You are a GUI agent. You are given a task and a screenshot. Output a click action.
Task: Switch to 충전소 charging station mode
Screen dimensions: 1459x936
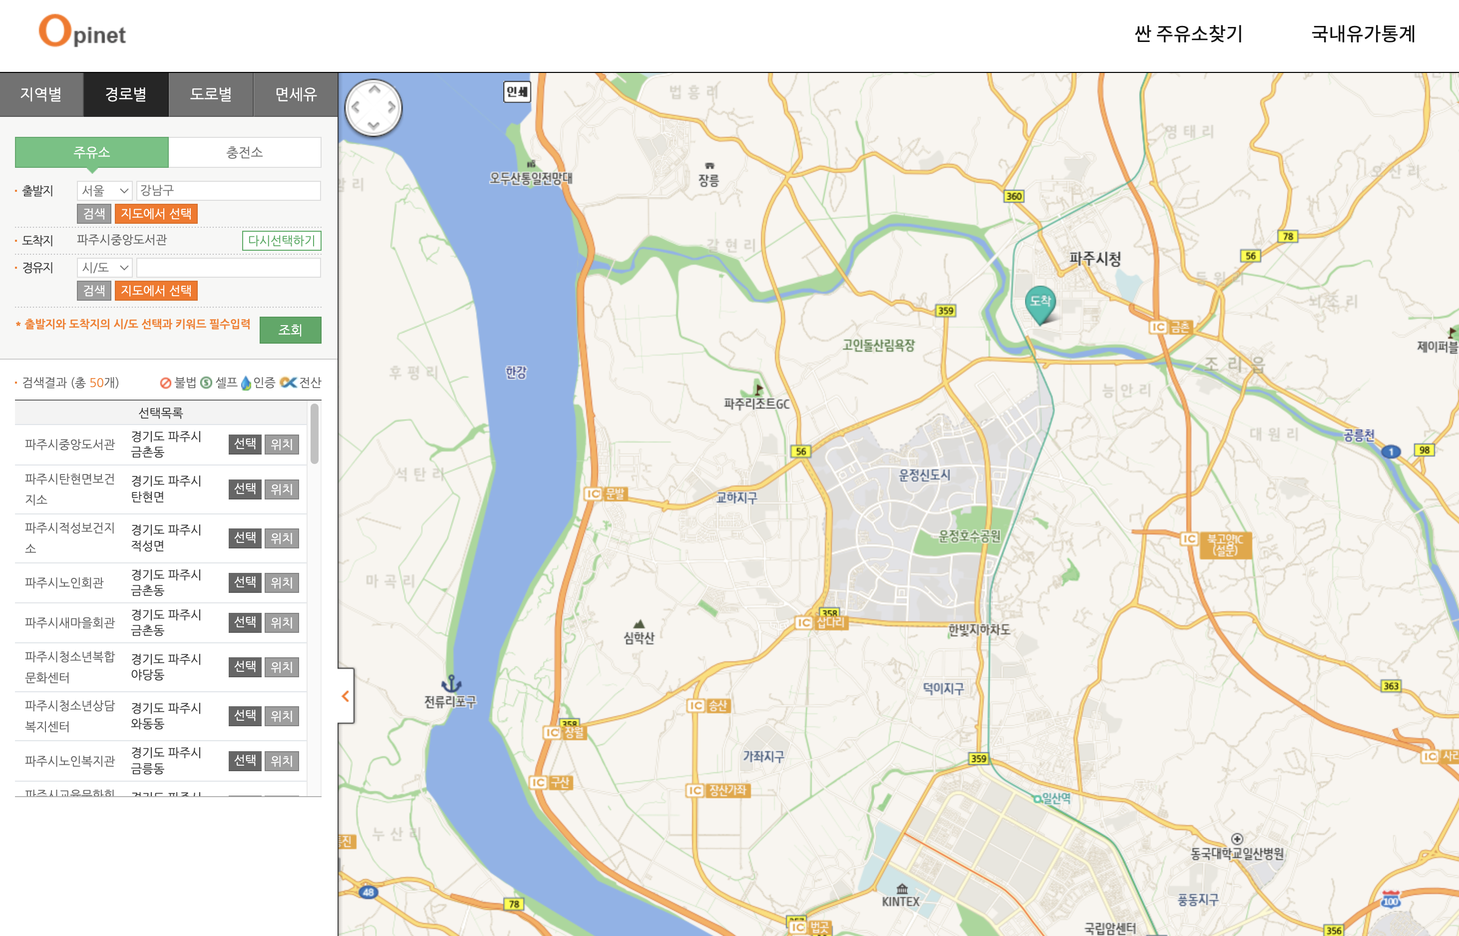point(244,152)
